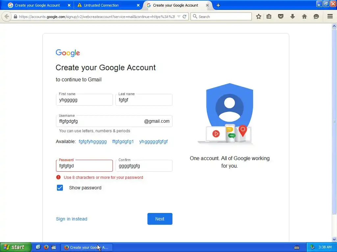Click the padlock site identity icon

15,16
